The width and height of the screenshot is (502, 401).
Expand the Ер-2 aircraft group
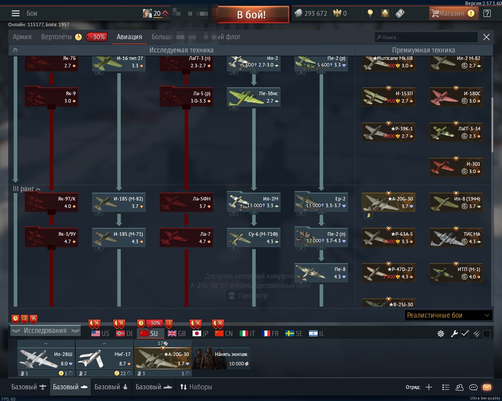click(x=321, y=212)
